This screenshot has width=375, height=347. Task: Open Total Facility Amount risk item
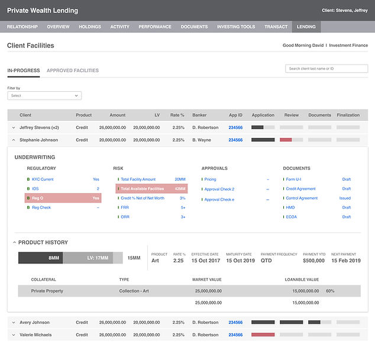[x=138, y=179]
